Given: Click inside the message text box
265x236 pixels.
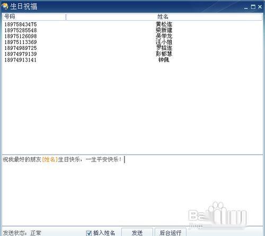Looking at the screenshot, I should coord(132,190).
